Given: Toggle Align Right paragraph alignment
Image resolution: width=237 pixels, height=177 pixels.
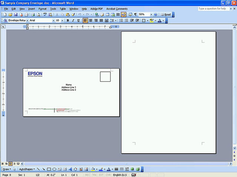Looking at the screenshot, I should coord(96,20).
